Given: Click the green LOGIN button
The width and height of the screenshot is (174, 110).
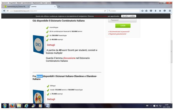Looking at the screenshot, I should [123, 26].
